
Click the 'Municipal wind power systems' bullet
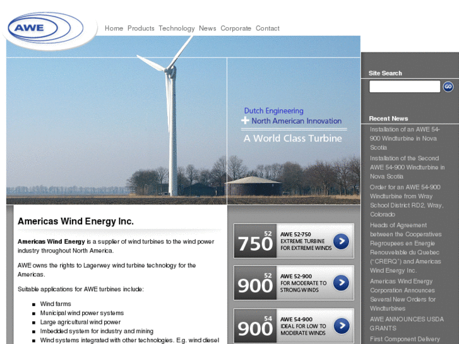pyautogui.click(x=82, y=313)
